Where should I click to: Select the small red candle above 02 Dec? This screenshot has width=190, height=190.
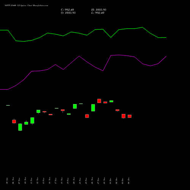point(117,110)
